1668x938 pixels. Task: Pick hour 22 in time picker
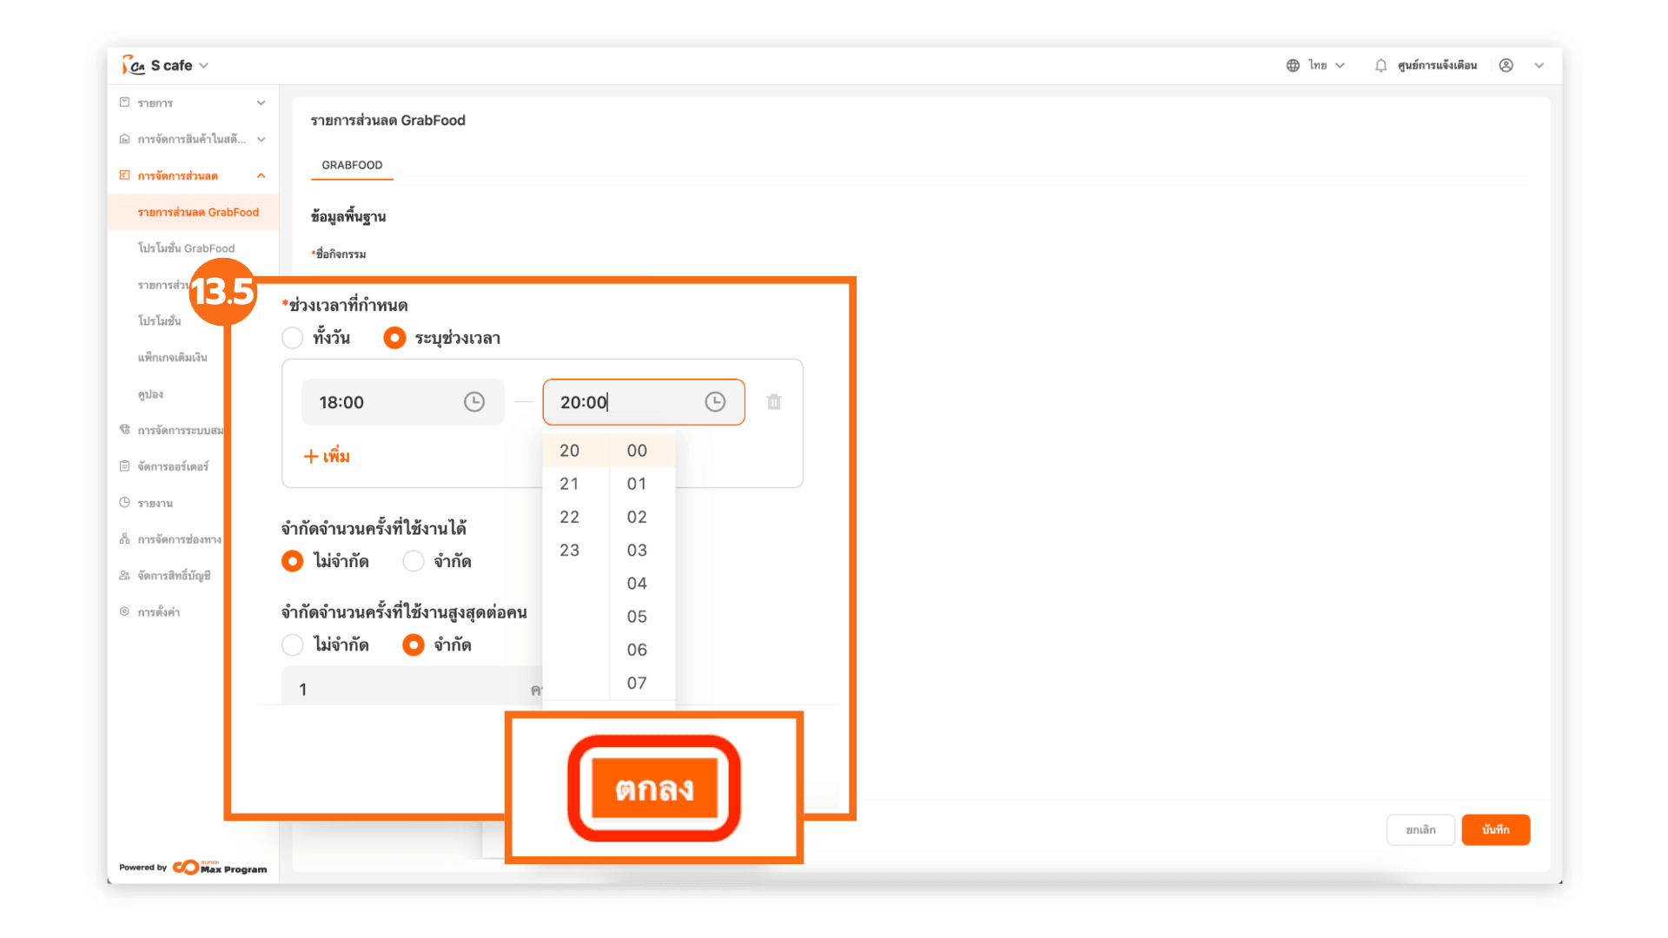[x=570, y=518]
